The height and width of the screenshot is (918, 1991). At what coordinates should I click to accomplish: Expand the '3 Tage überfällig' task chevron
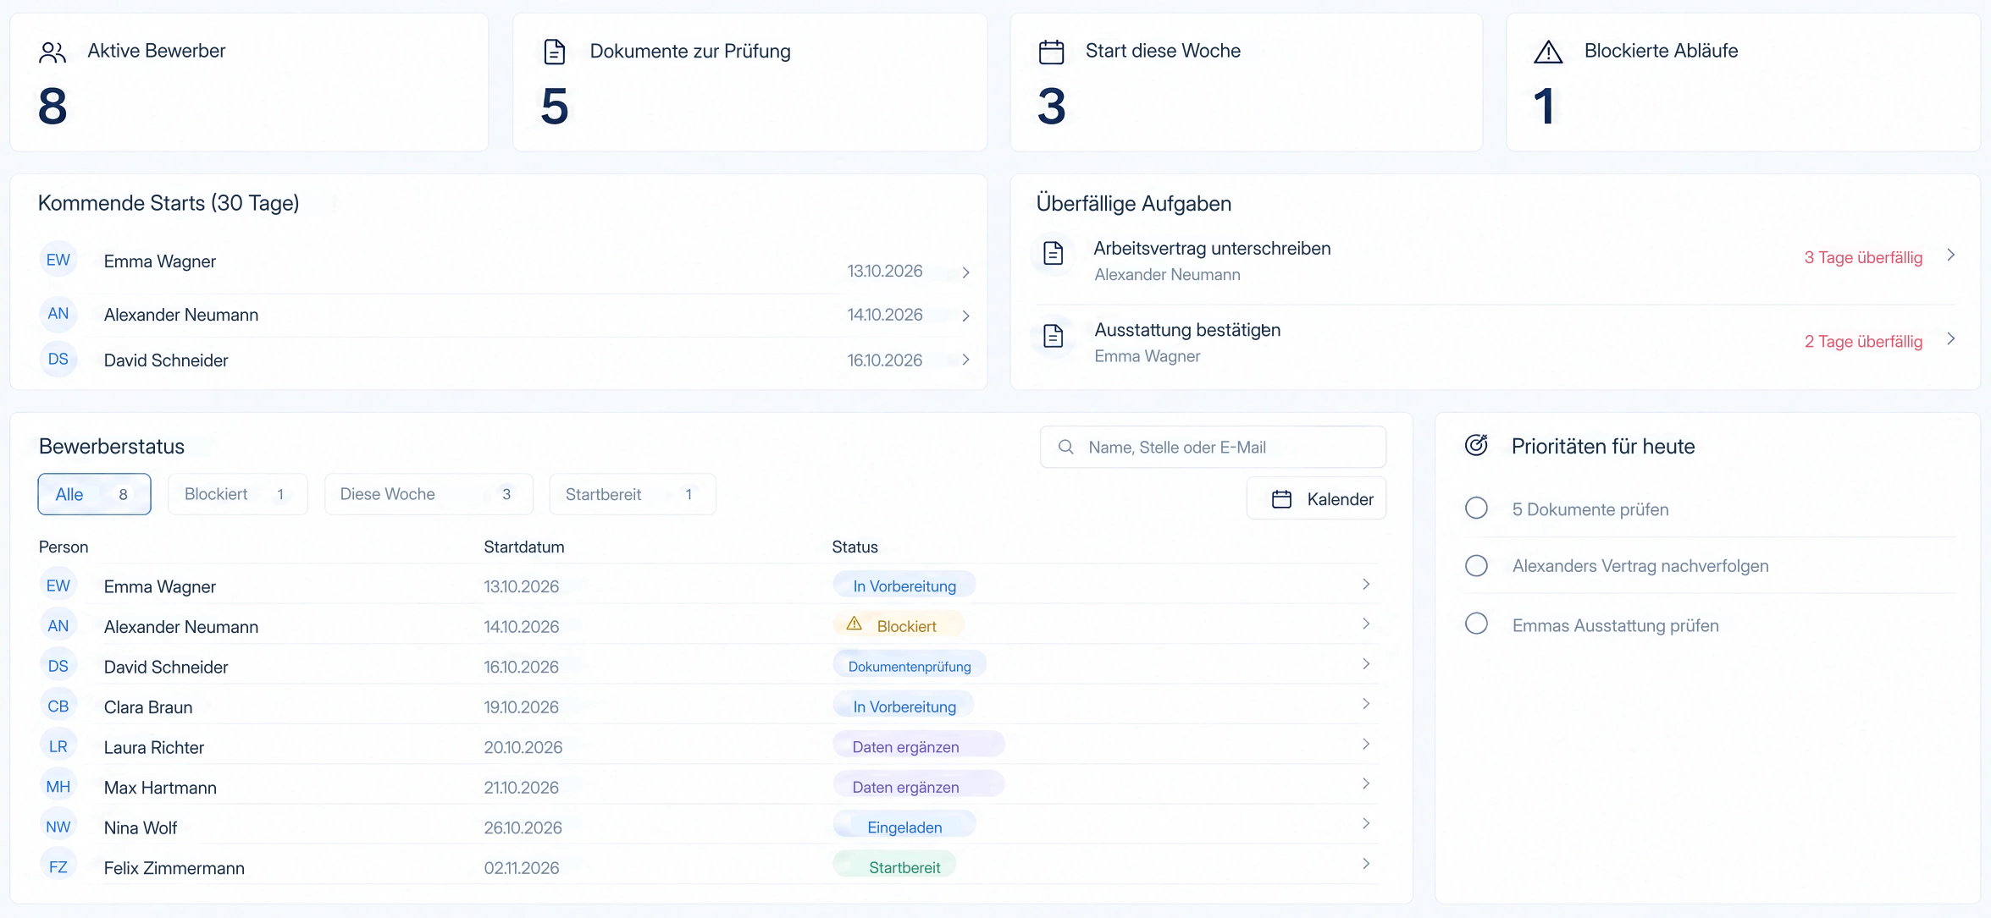pyautogui.click(x=1951, y=255)
